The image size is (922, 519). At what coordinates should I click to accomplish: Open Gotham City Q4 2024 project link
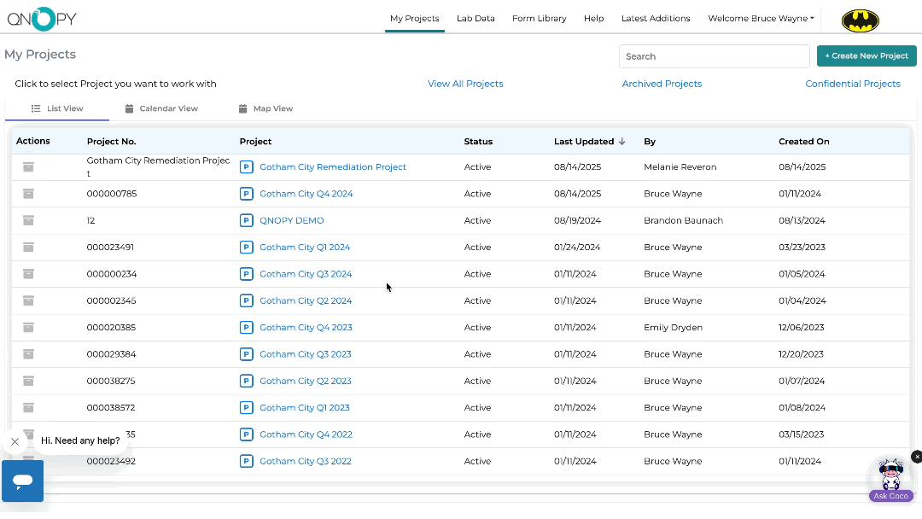point(306,194)
